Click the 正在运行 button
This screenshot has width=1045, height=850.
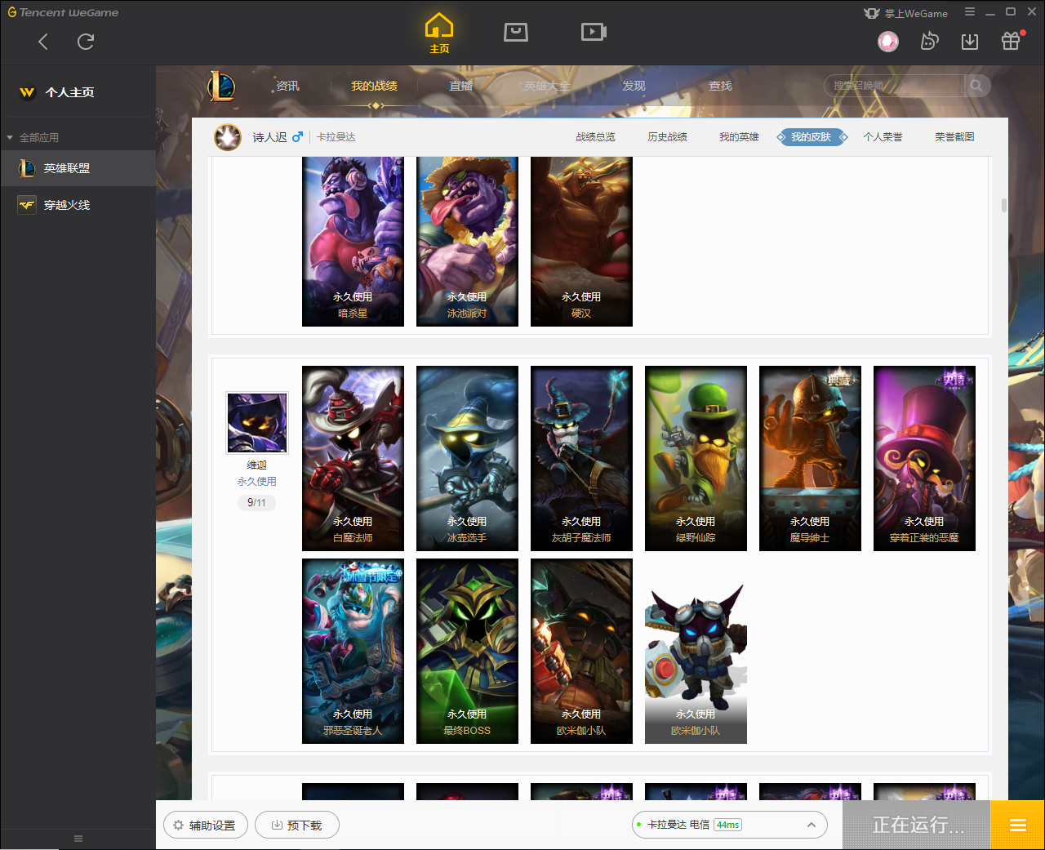click(x=918, y=826)
